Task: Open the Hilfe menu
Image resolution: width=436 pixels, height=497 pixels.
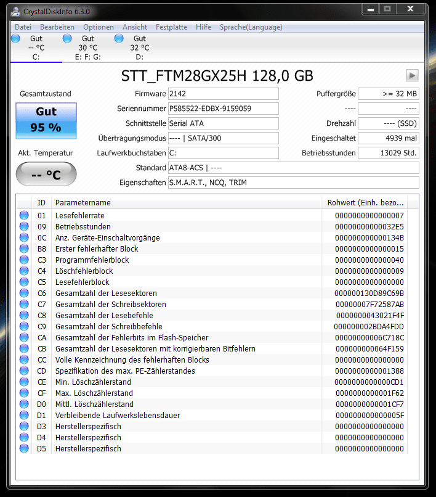Action: coord(203,27)
